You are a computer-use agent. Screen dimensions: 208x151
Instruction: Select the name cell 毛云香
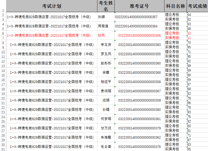tap(106, 147)
